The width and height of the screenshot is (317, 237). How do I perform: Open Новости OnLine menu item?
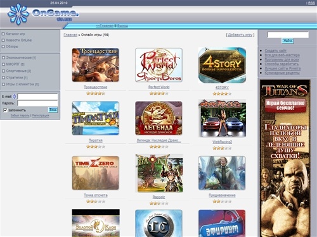click(x=18, y=40)
